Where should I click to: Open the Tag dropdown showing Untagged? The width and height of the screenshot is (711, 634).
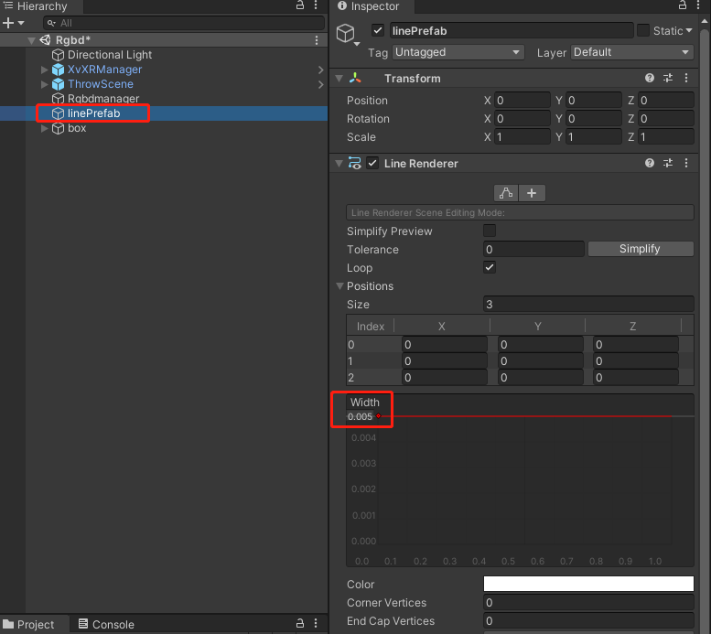click(x=458, y=52)
